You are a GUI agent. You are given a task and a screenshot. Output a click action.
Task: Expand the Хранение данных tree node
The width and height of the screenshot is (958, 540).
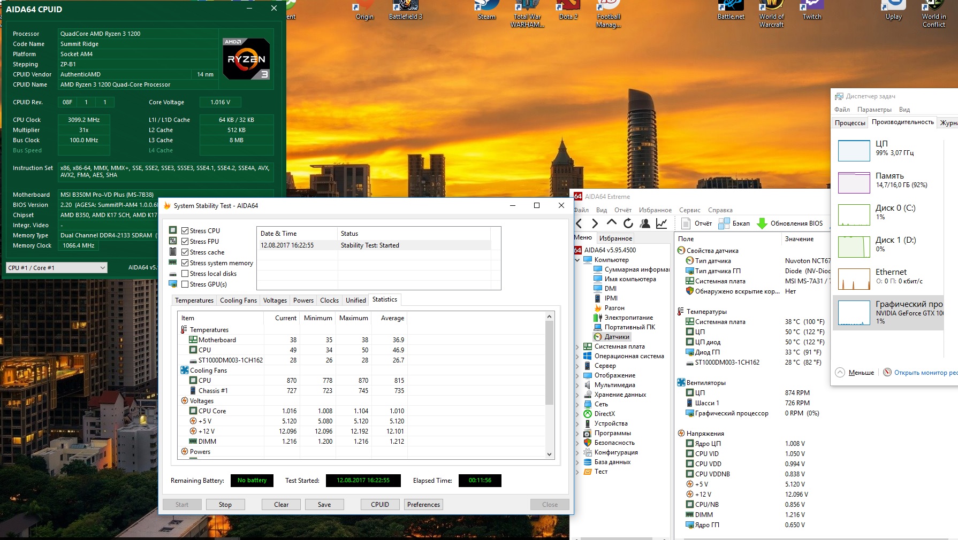pyautogui.click(x=577, y=395)
